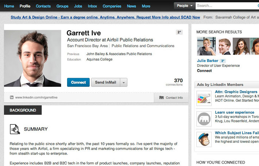
Task: Open the Learn user experience ad link
Action: coord(235,112)
